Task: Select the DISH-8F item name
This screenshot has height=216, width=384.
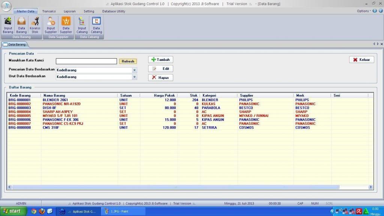Action: [49, 108]
